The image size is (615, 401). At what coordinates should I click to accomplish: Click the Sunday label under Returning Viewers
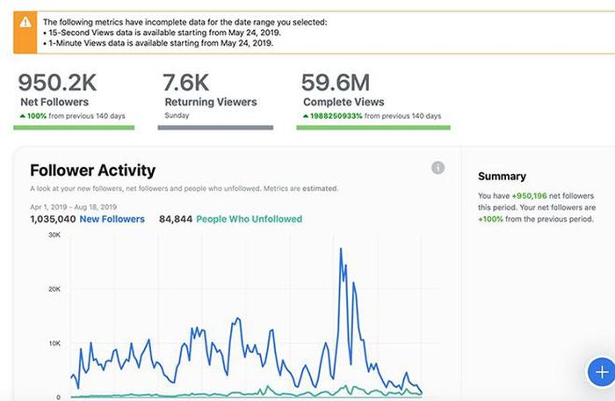[x=177, y=115]
